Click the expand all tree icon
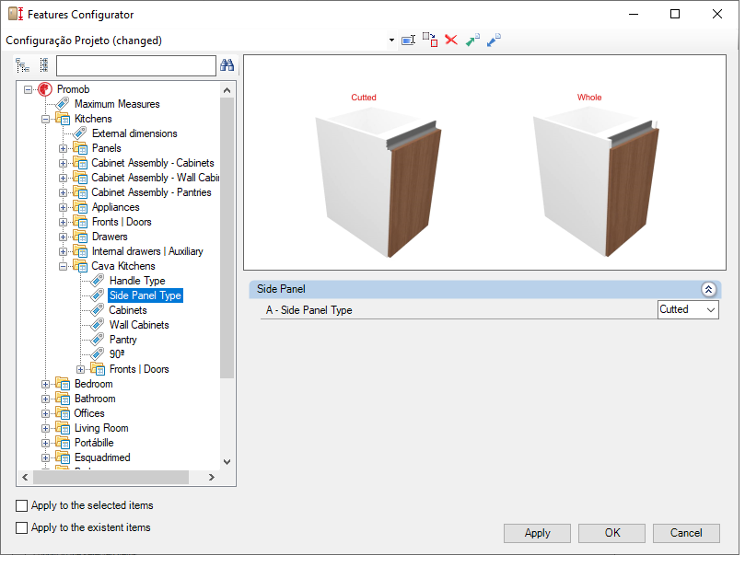Viewport: 745px width, 567px height. coord(22,65)
